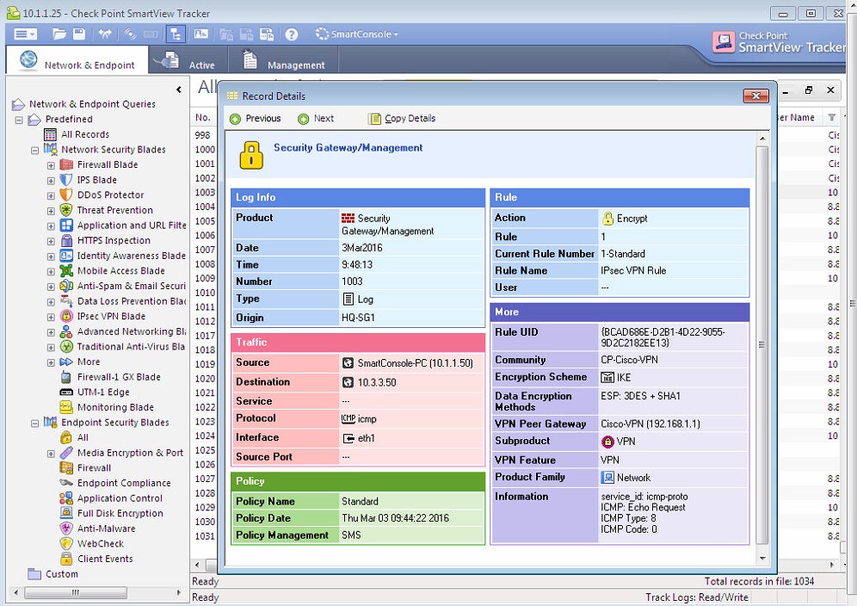This screenshot has width=857, height=606.
Task: Click VPN Peer Gateway Cisco-VPN value
Action: pos(650,424)
